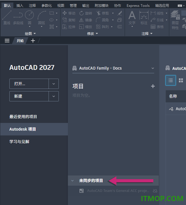Click the Explode box icon in Modify panel
Screen dimensions: 186x205
pyautogui.click(x=120, y=20)
